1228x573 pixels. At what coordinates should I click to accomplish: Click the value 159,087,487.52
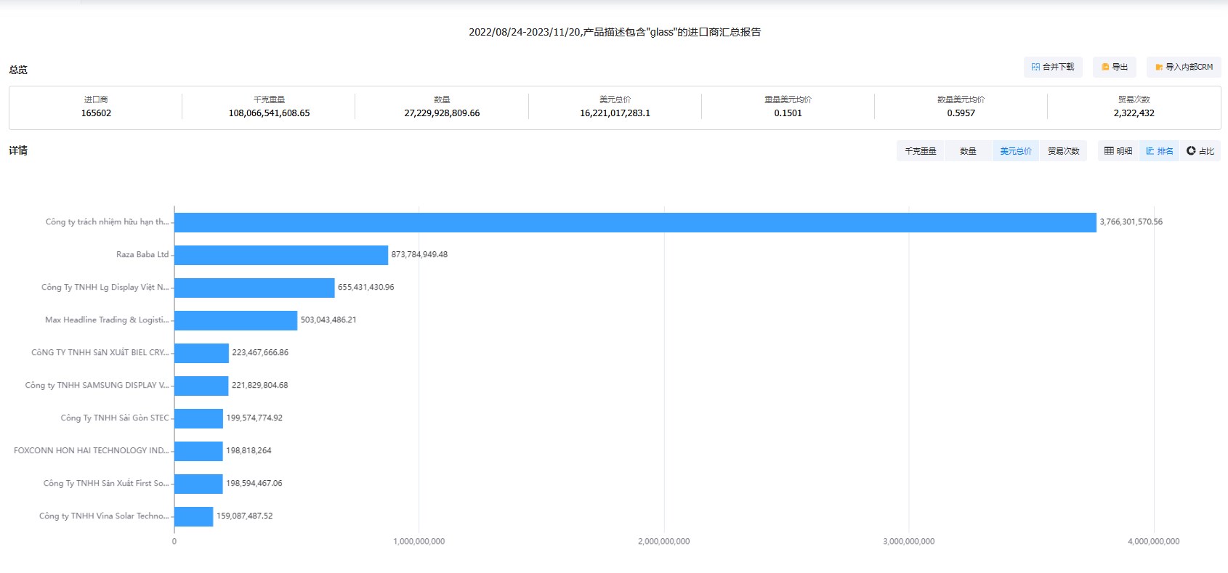pyautogui.click(x=245, y=516)
